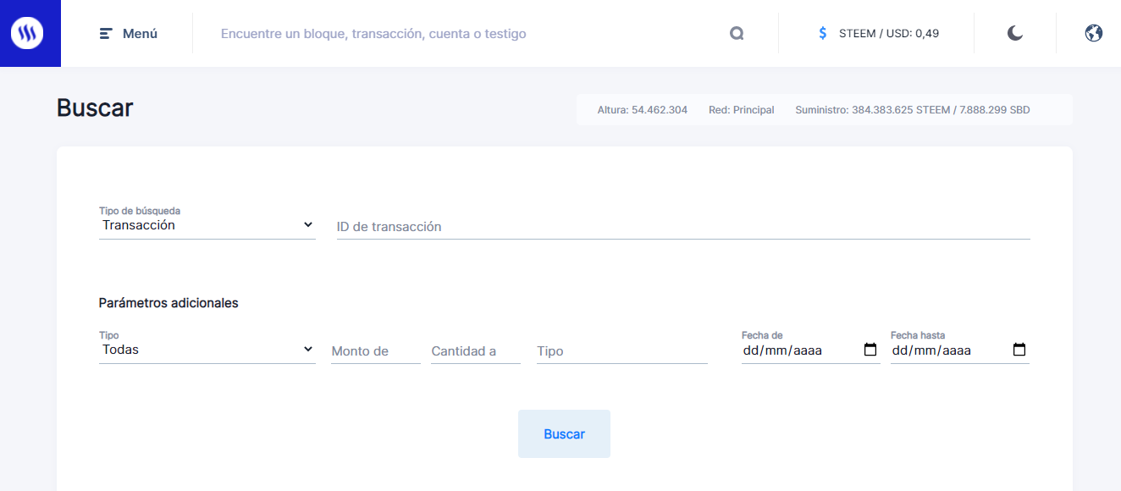Click the STEEM / USD: 0,49 price
The width and height of the screenshot is (1121, 491).
[889, 34]
